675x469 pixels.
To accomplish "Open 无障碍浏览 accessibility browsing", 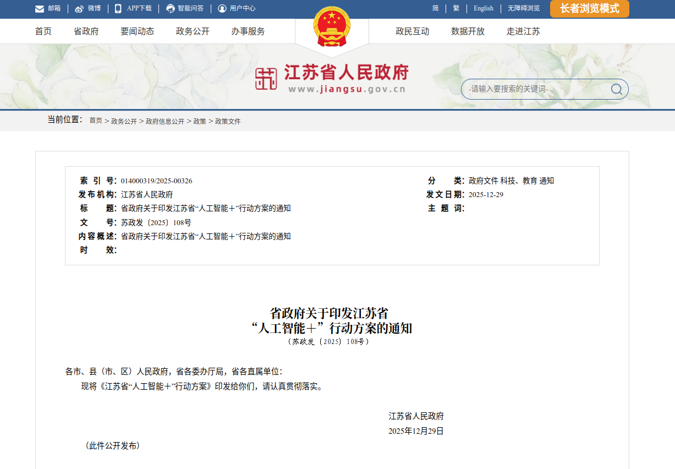I will 524,8.
